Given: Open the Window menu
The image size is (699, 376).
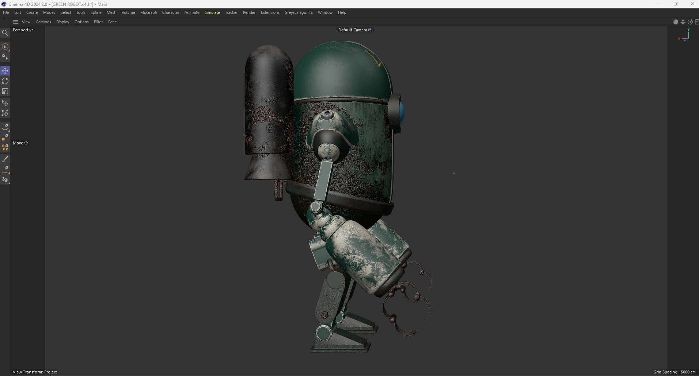Looking at the screenshot, I should click(x=325, y=12).
